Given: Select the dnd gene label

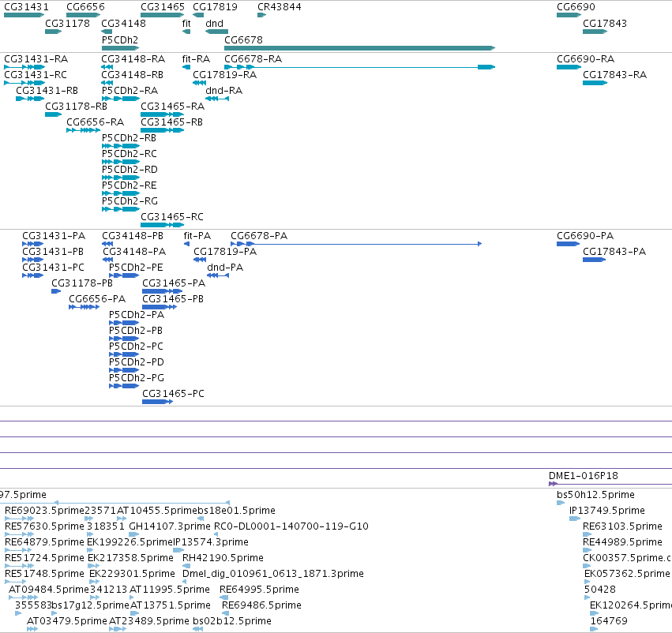Looking at the screenshot, I should tap(214, 23).
